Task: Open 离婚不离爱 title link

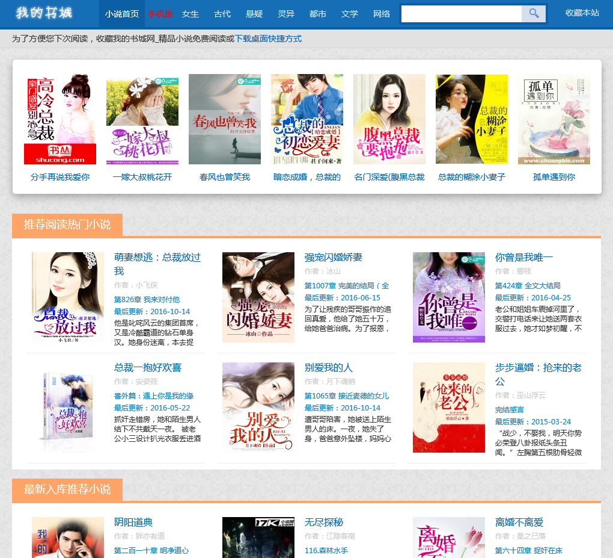Action: (519, 522)
